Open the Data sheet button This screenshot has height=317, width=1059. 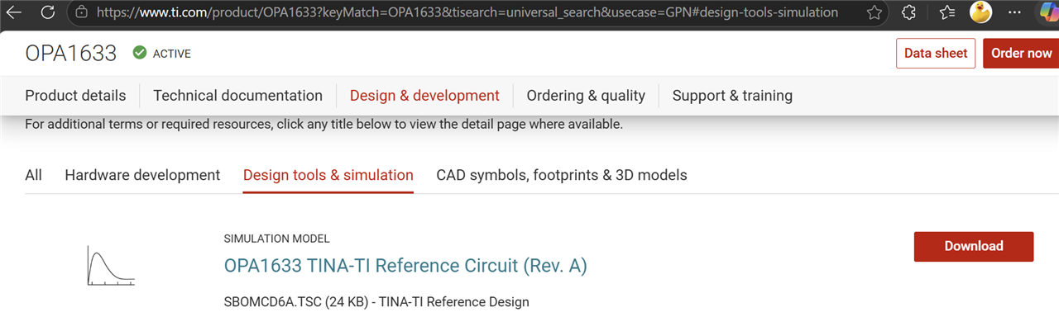coord(935,53)
